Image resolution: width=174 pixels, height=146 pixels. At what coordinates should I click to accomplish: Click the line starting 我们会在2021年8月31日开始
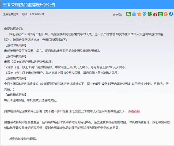[84, 37]
